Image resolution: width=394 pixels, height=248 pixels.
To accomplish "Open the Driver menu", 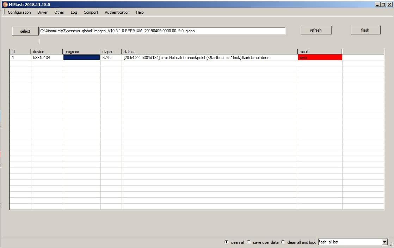I will (x=42, y=12).
